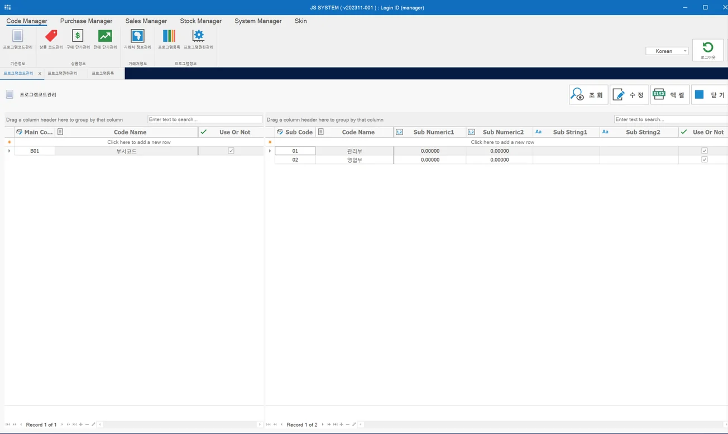The height and width of the screenshot is (434, 728).
Task: Select Sub Numeric2 value for 영업부
Action: coord(500,160)
